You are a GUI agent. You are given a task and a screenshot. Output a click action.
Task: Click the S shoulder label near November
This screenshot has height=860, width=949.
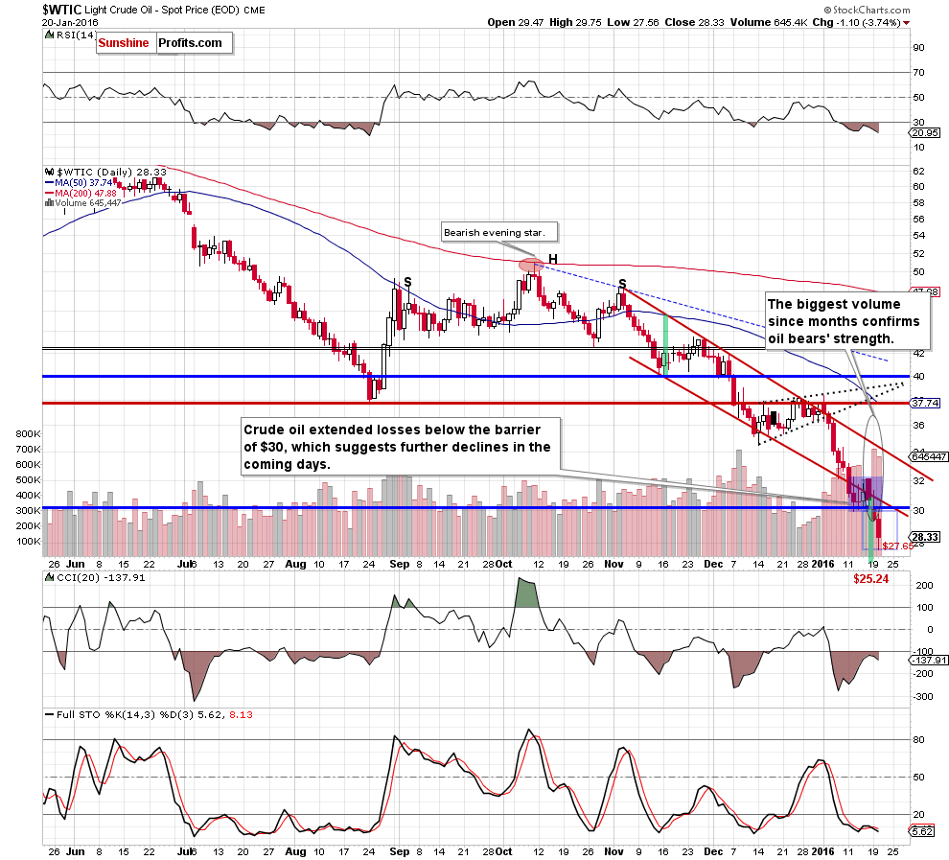point(622,284)
